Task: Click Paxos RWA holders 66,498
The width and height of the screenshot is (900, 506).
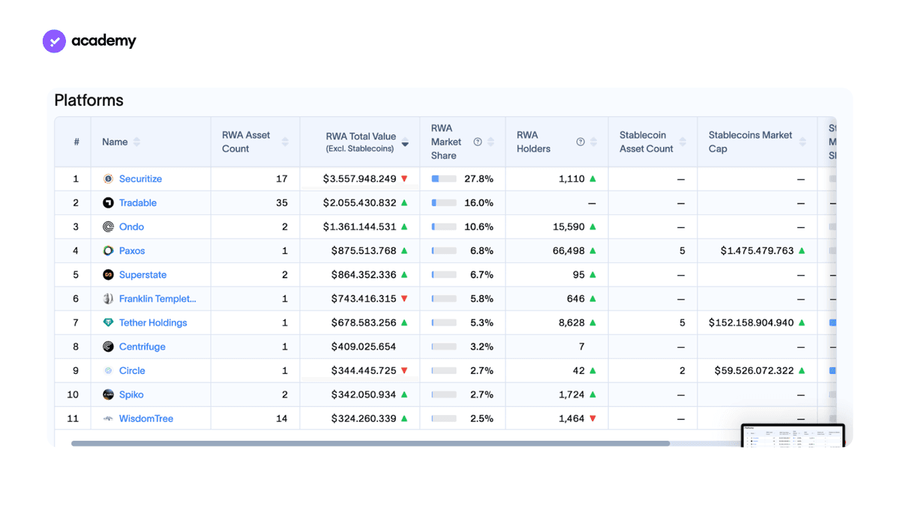Action: 568,250
